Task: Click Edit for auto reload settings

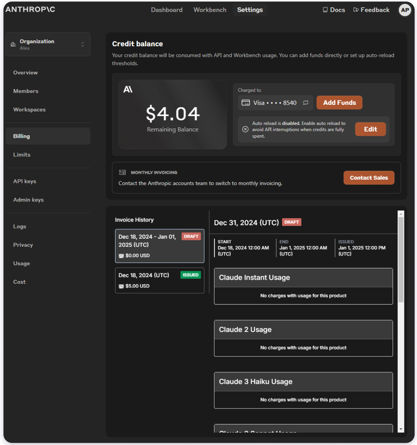Action: tap(371, 129)
